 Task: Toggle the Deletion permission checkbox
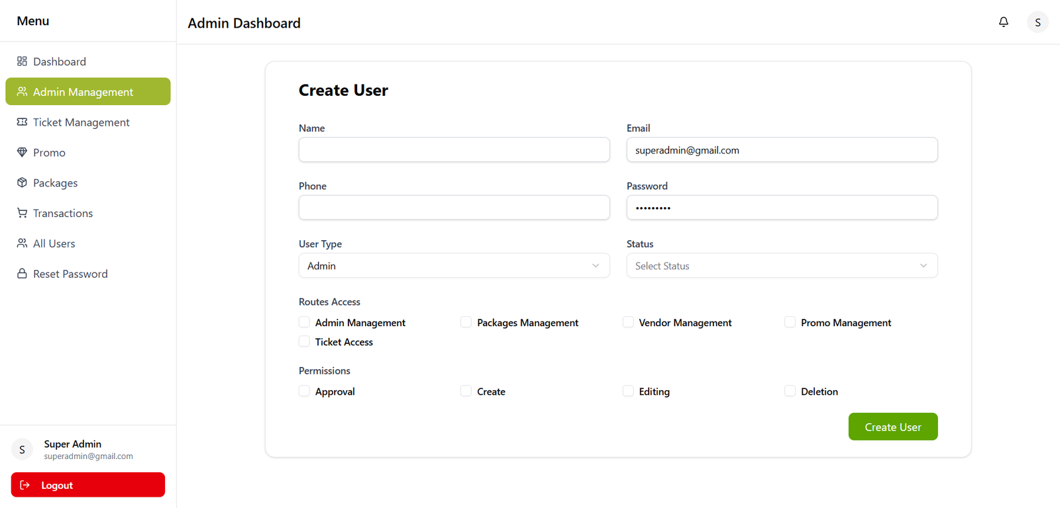790,391
